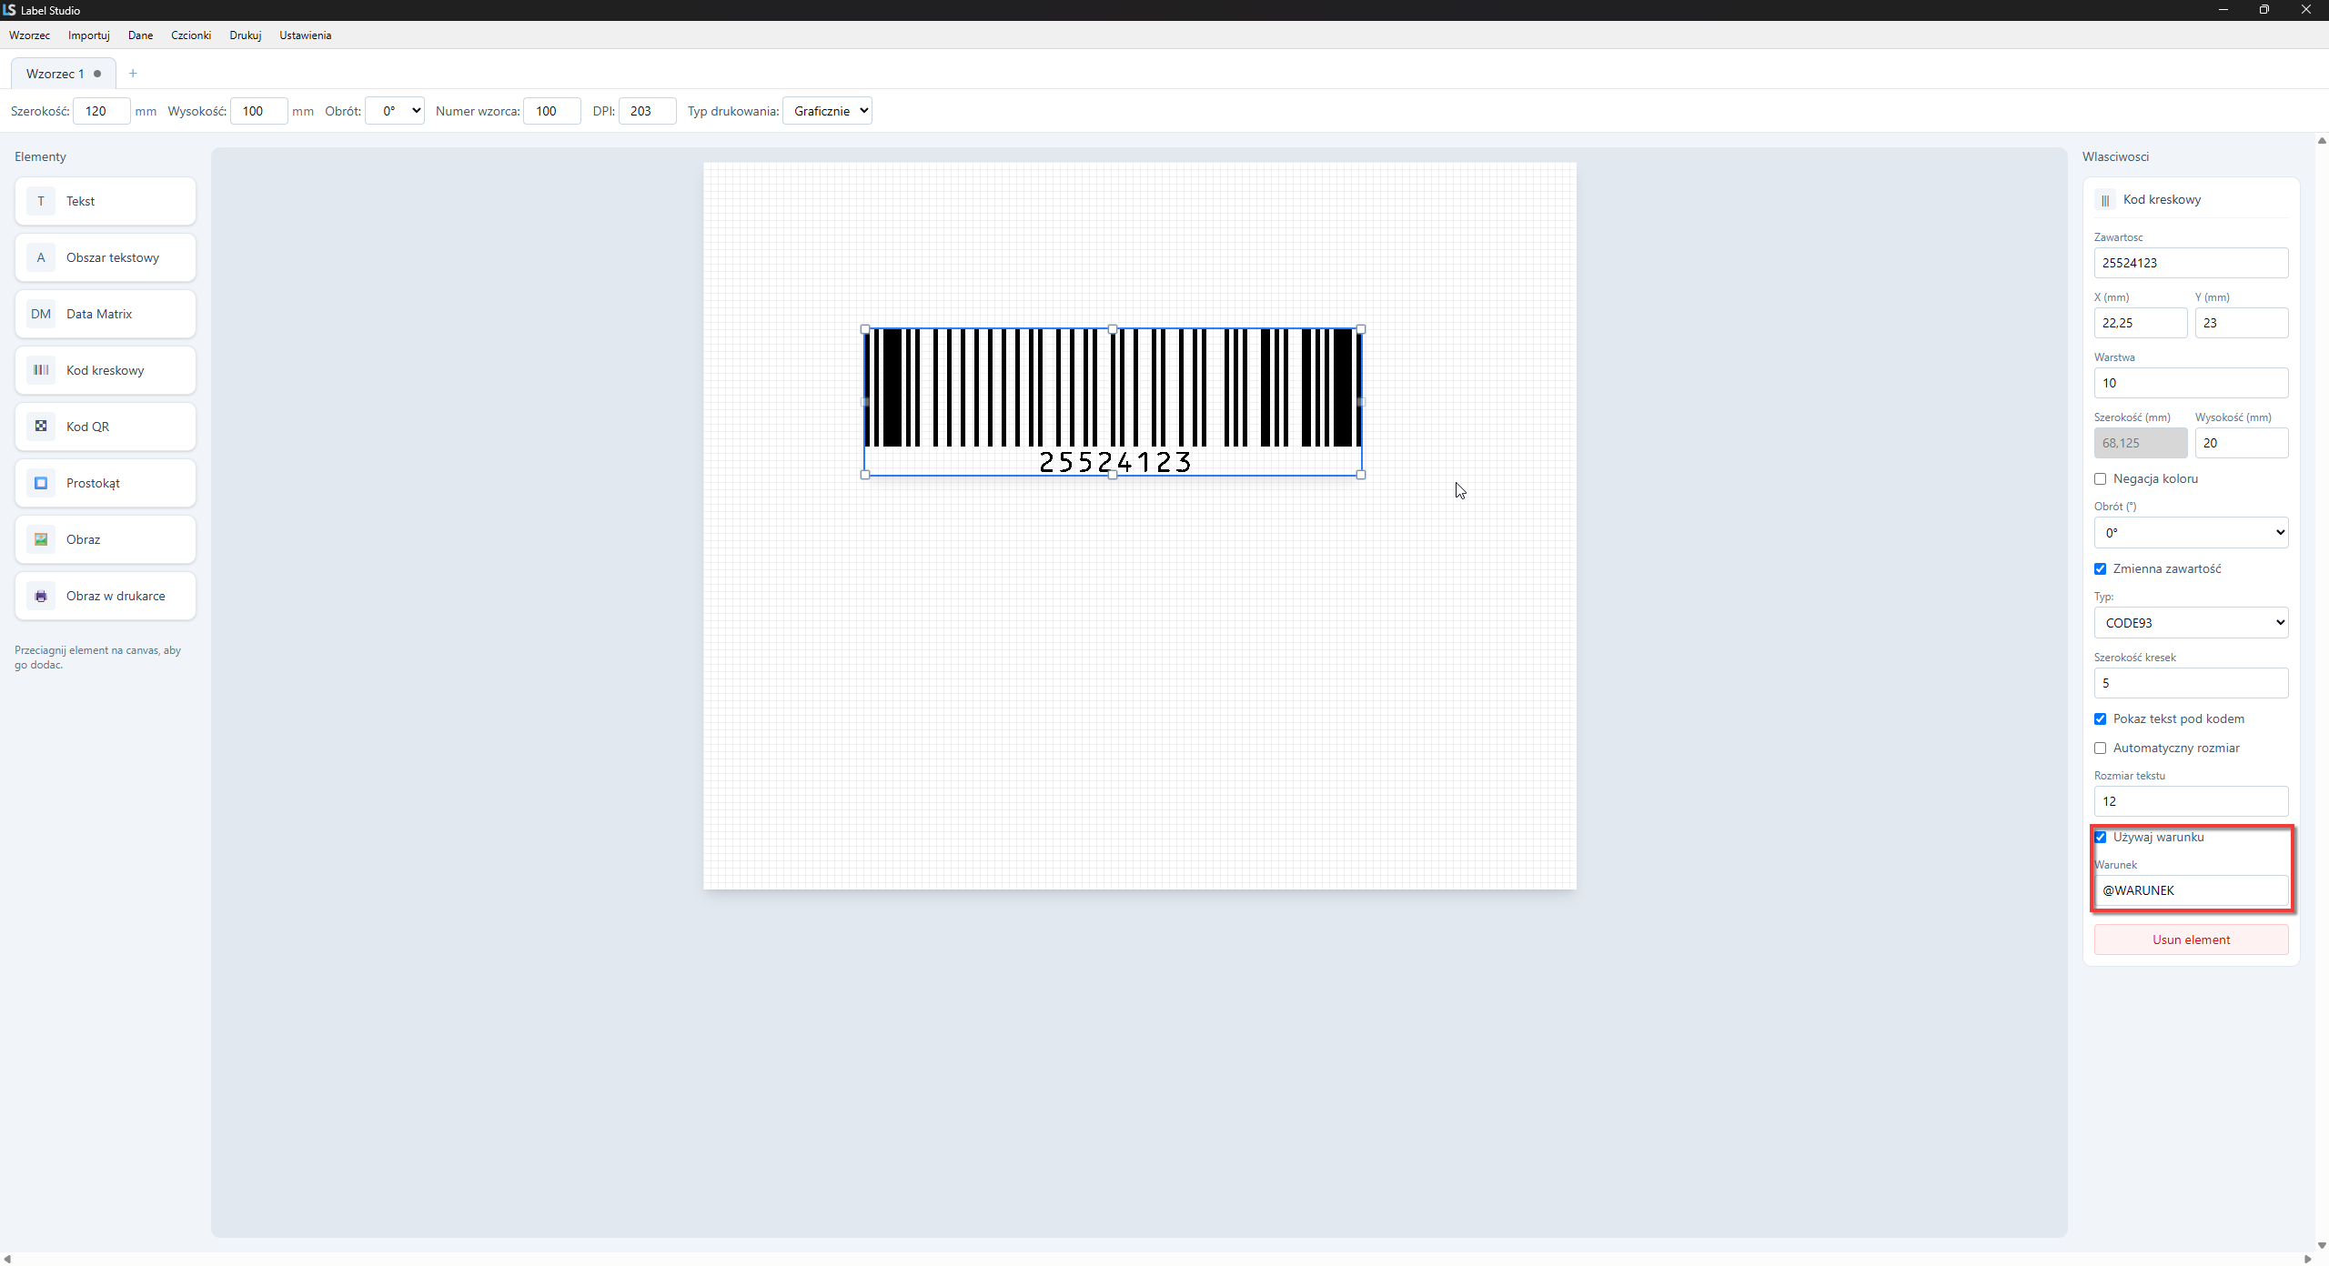2329x1266 pixels.
Task: Open the Drukuj menu
Action: click(x=246, y=35)
